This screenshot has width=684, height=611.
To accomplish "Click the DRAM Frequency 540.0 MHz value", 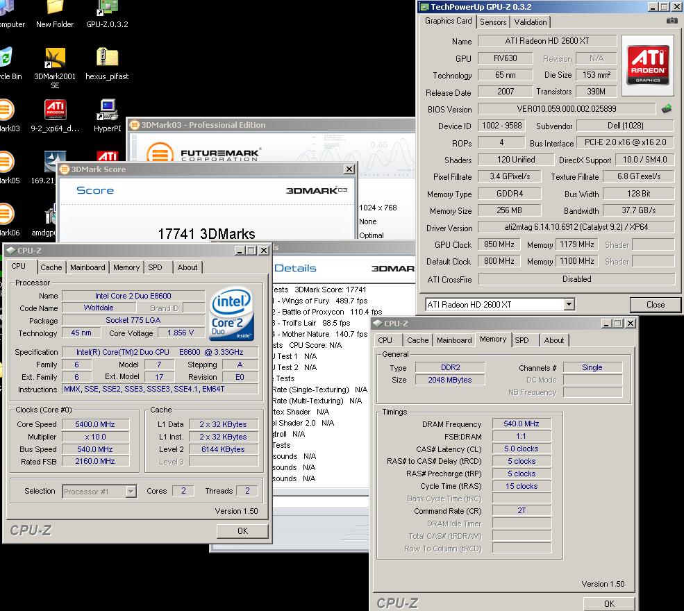I will tap(522, 424).
